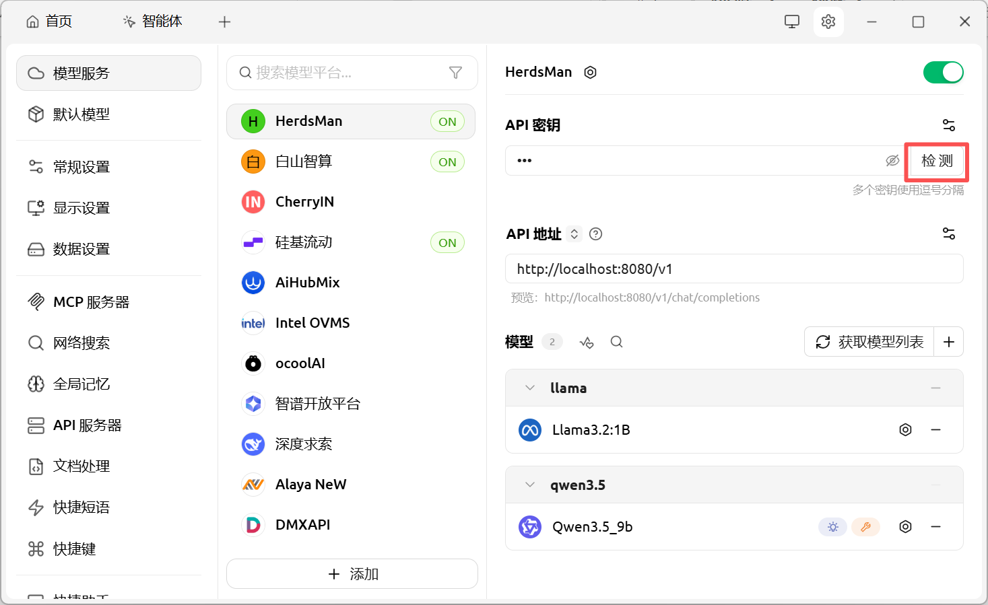Click the Qwen3.5_9b reasoning capability badge

coord(833,527)
